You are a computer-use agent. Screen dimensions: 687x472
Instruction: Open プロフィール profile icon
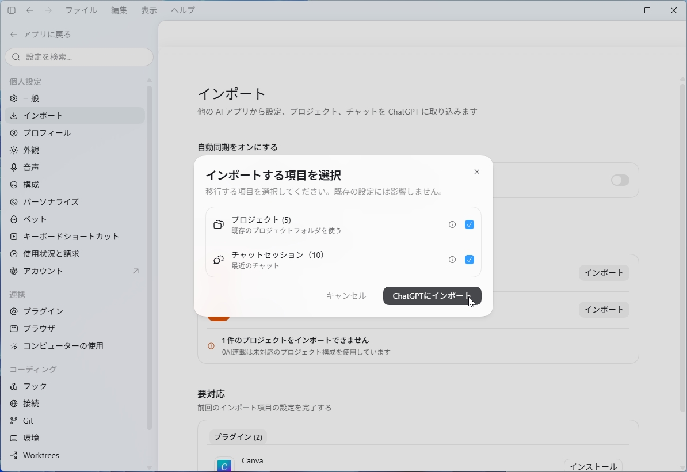point(14,133)
